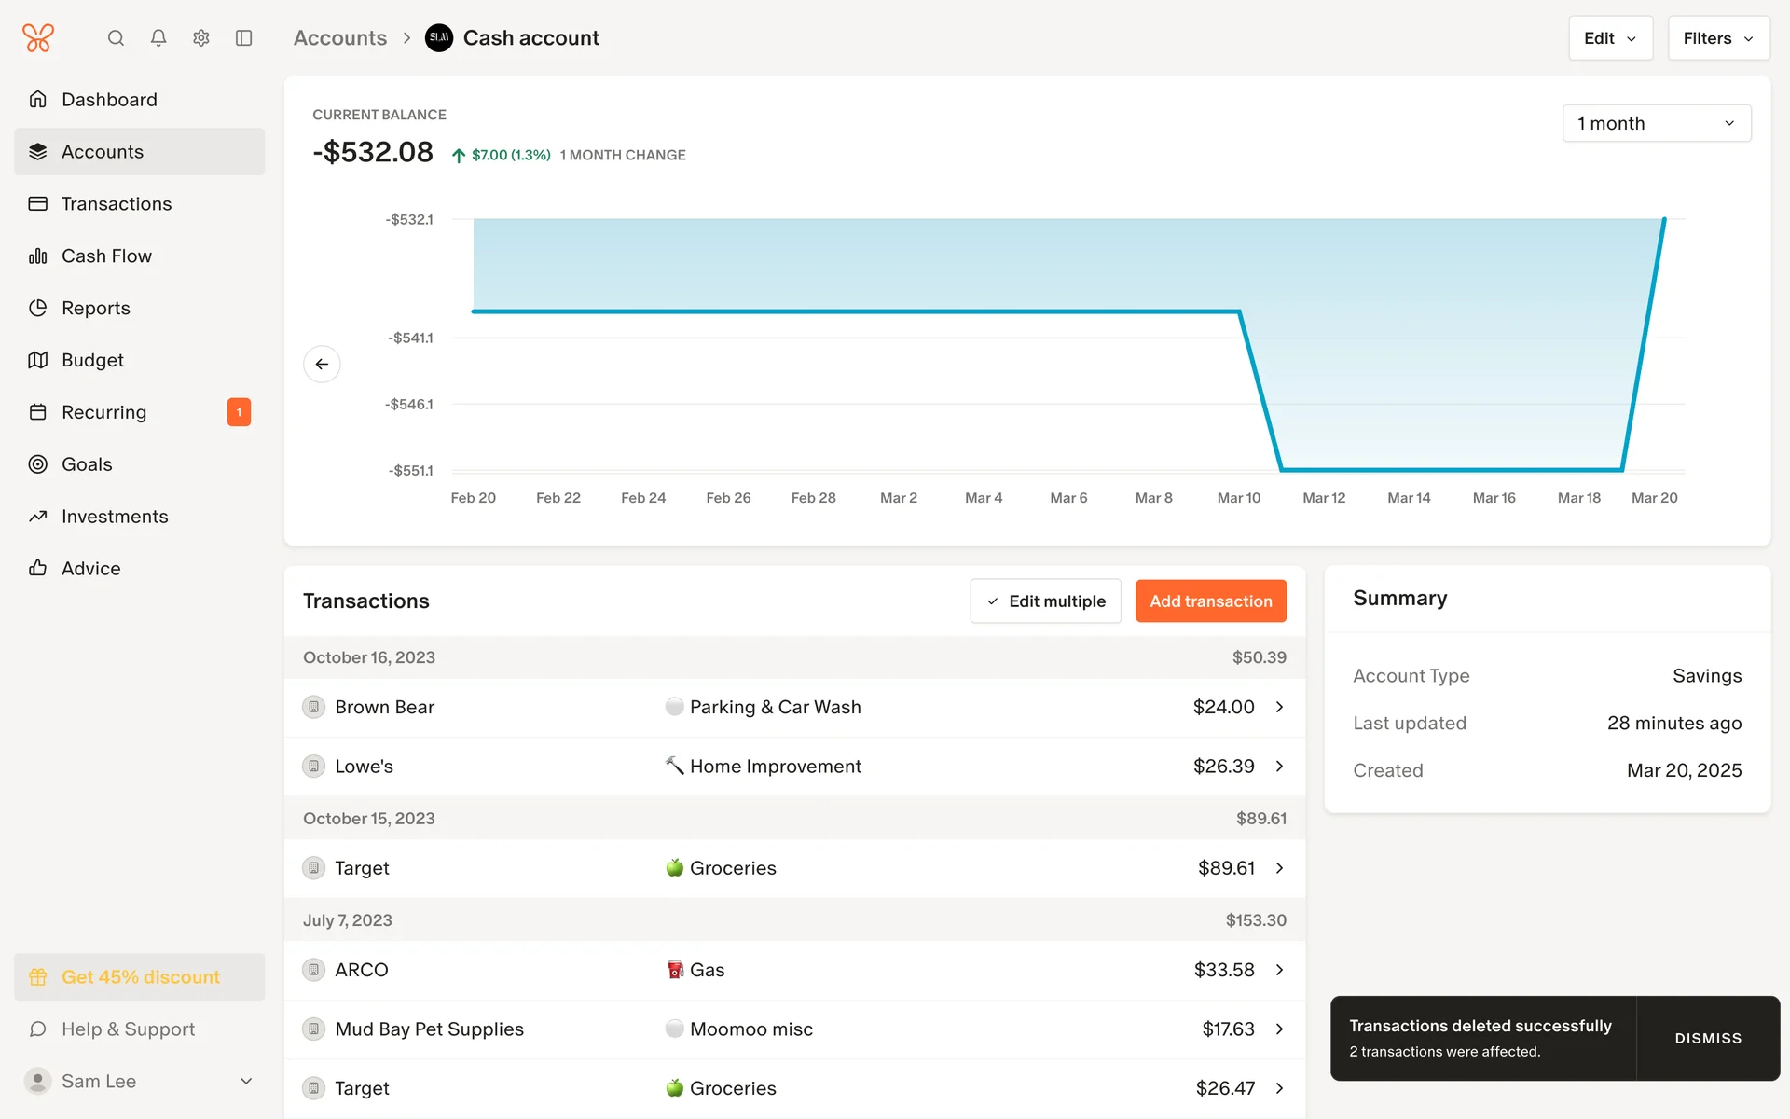Click the search magnifier icon
The image size is (1790, 1119).
pyautogui.click(x=116, y=38)
